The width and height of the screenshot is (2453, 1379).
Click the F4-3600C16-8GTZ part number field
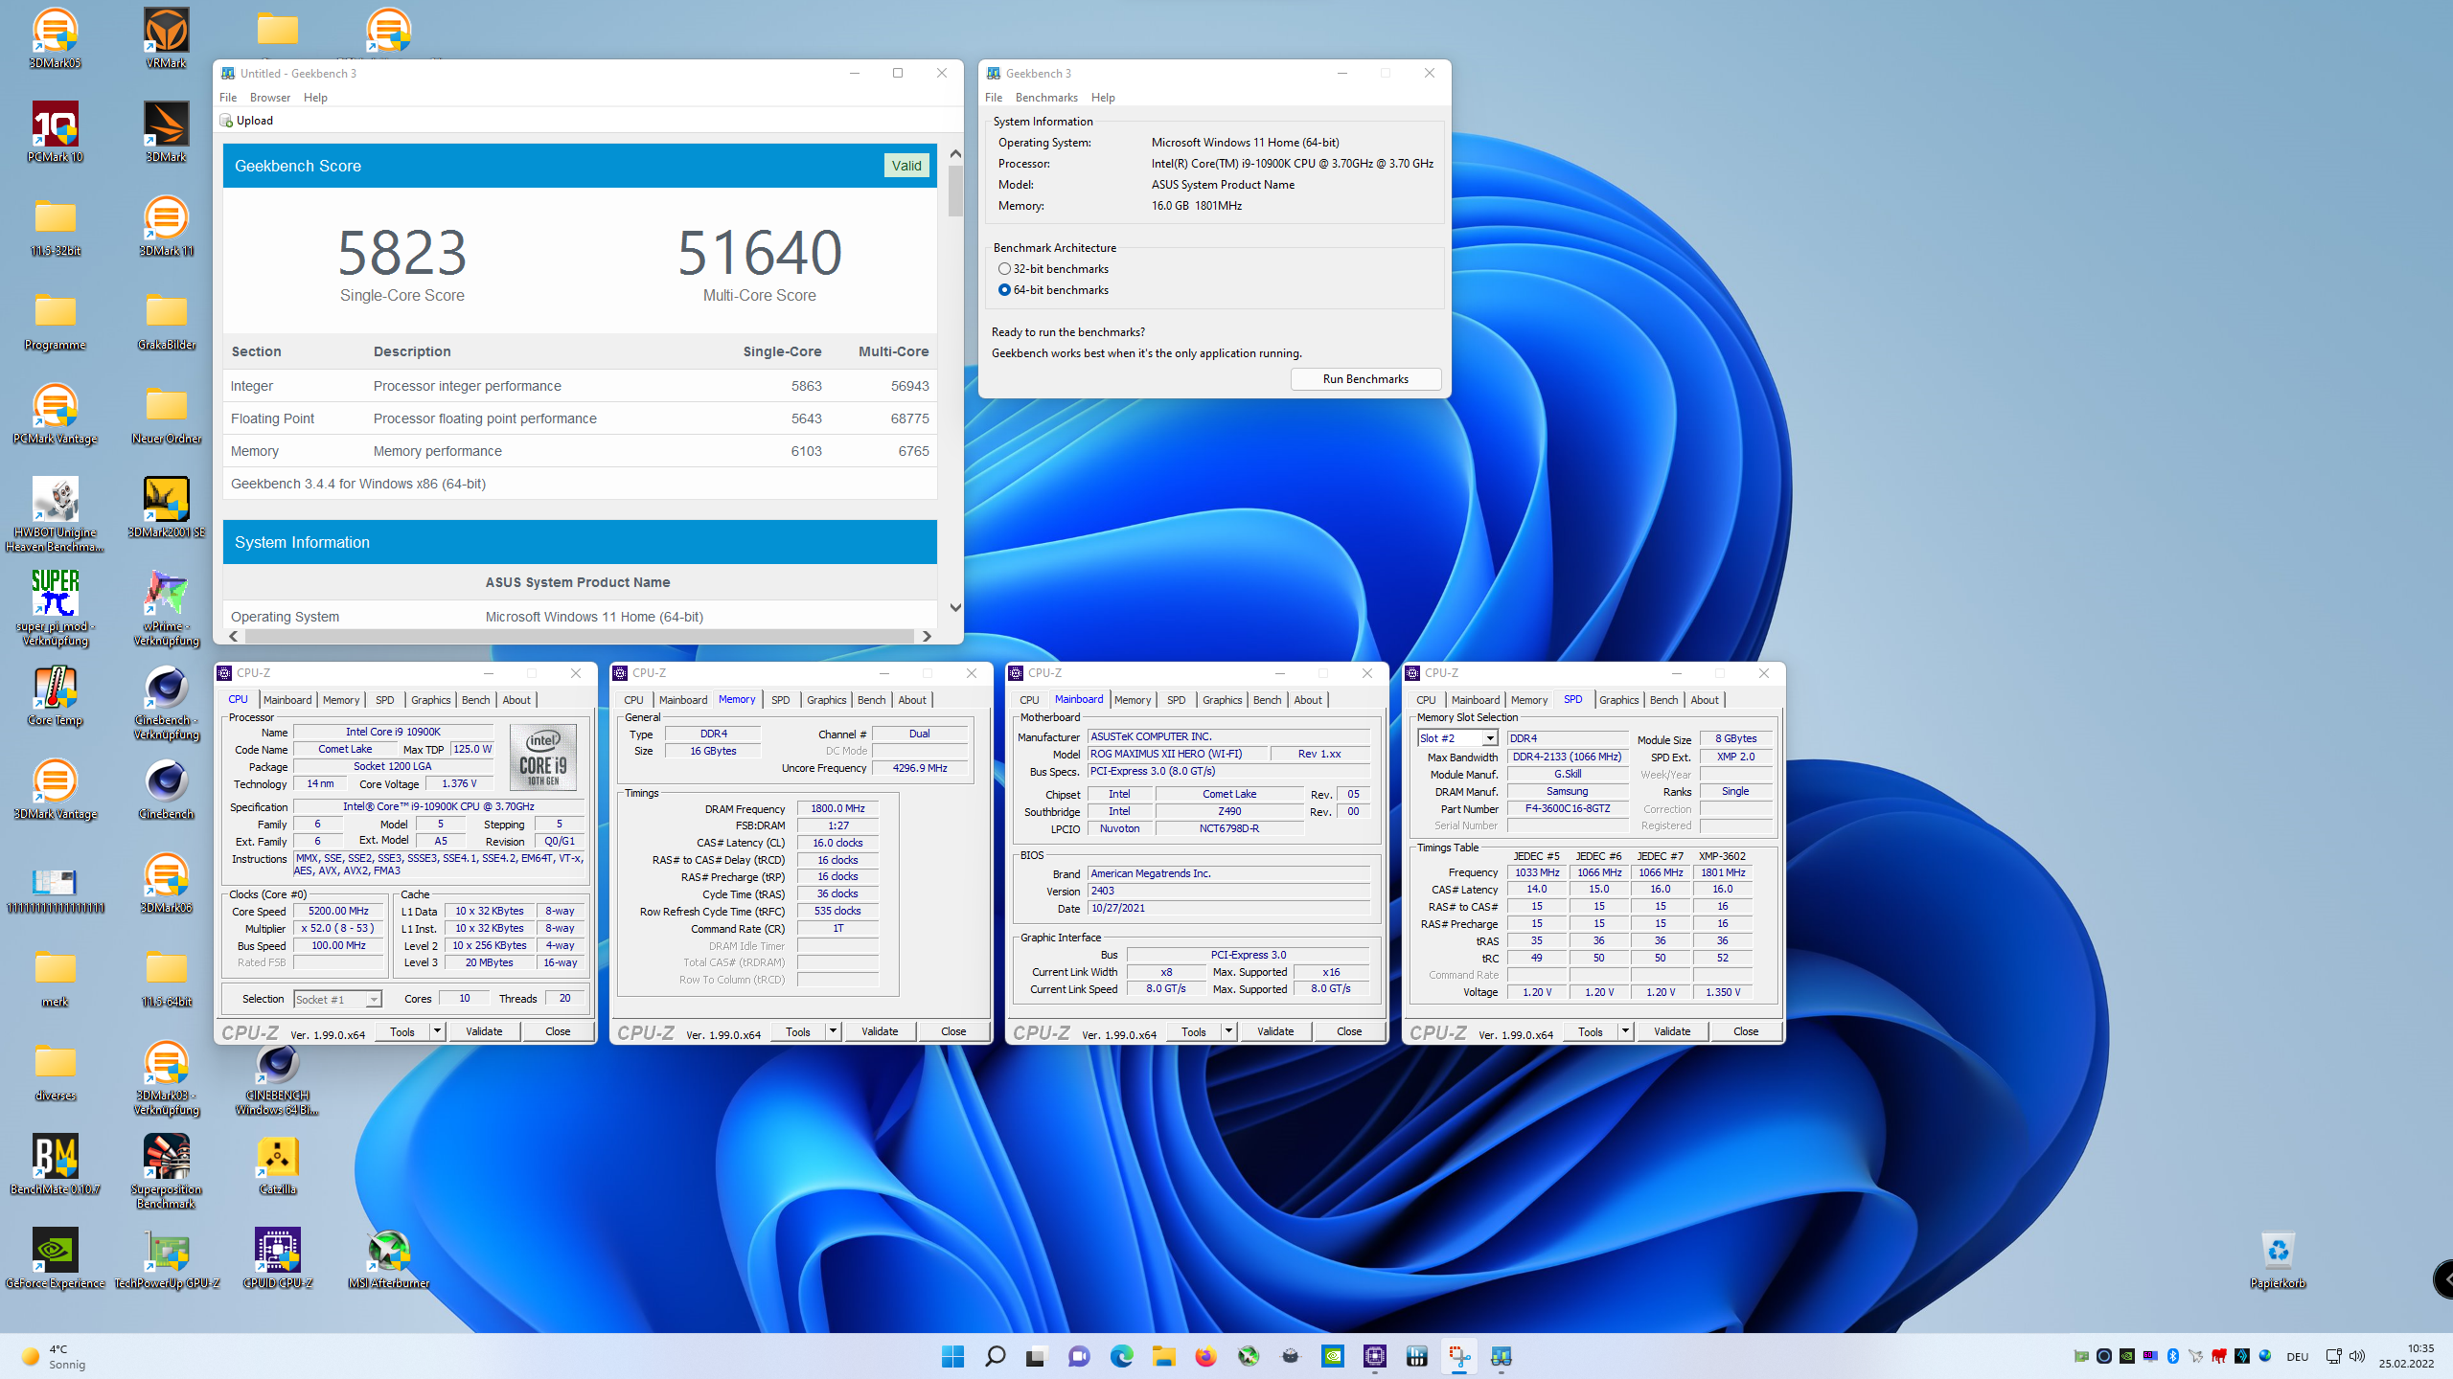(x=1568, y=808)
